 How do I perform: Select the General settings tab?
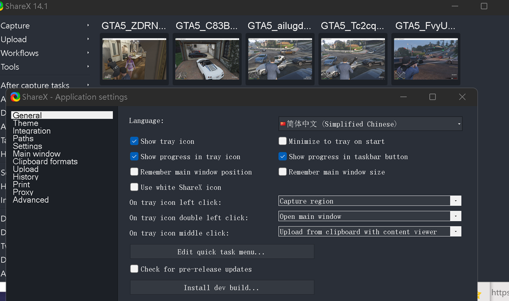click(62, 115)
